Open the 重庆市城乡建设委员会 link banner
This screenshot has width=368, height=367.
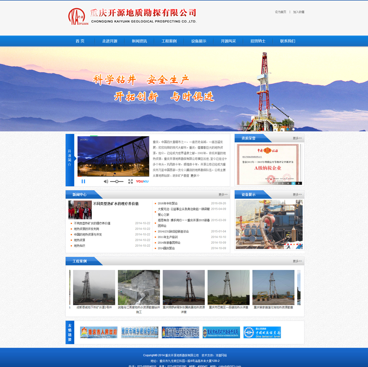(x=140, y=332)
